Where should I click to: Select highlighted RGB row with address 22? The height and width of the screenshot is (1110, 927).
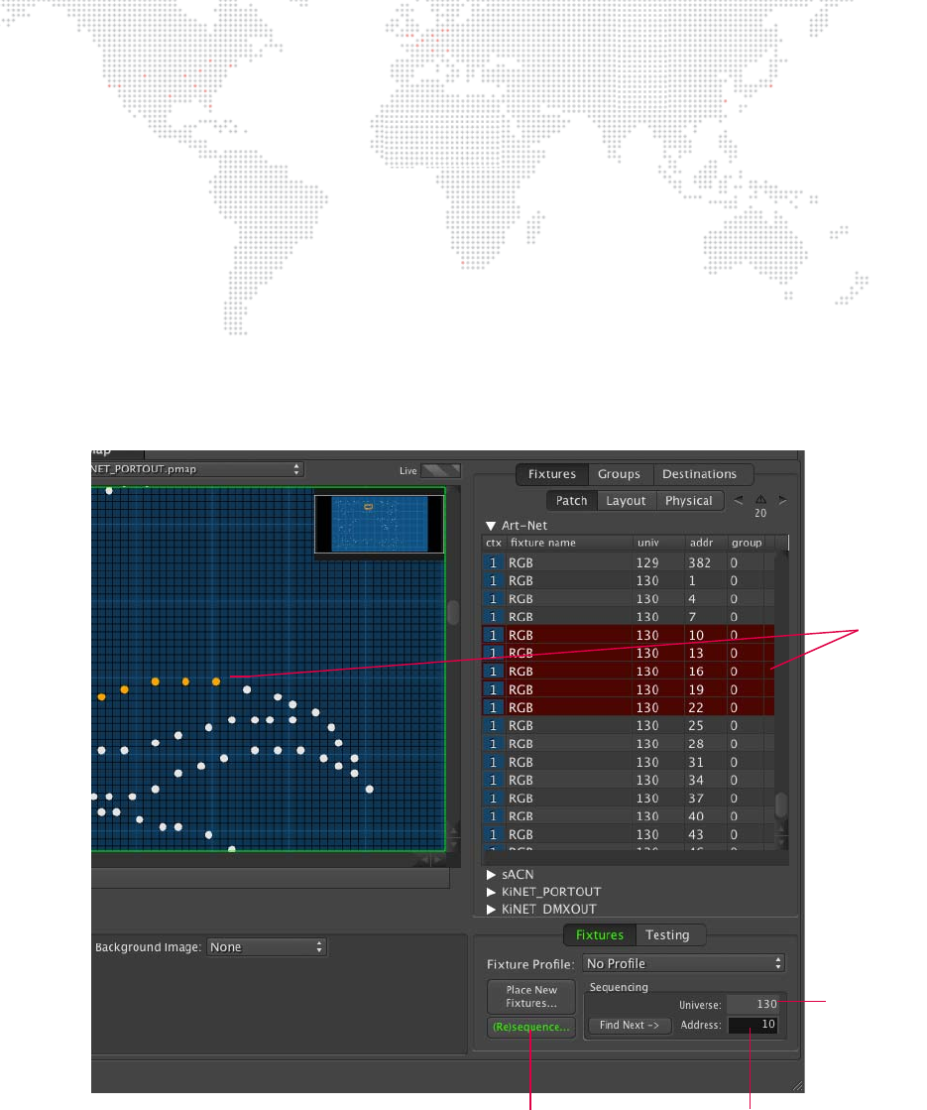[x=629, y=708]
